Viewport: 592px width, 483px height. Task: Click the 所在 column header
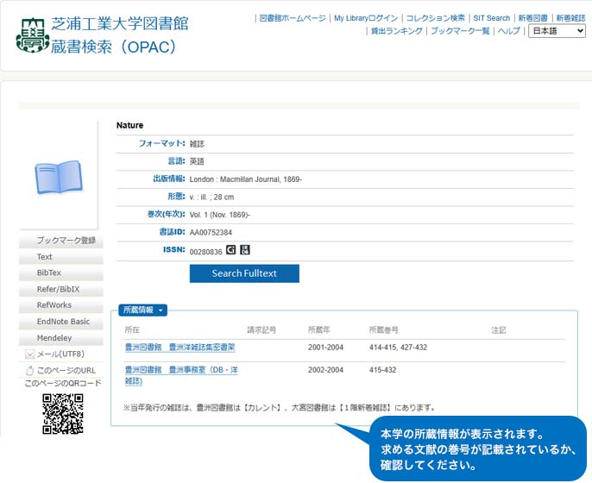click(132, 329)
